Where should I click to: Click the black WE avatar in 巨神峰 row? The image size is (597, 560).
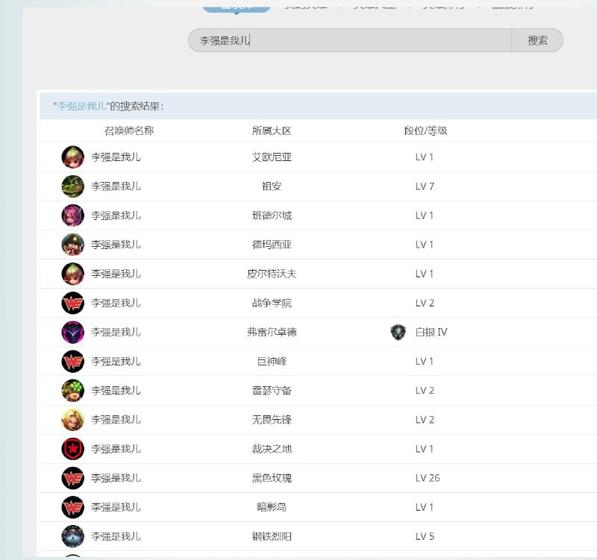pos(72,361)
